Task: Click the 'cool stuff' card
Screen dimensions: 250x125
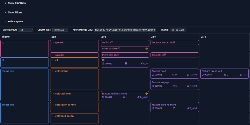Action: (125, 43)
